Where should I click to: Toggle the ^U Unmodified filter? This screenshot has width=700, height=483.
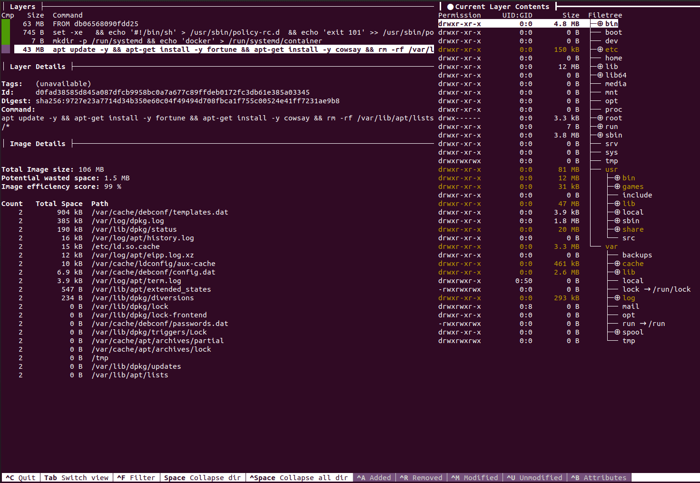534,478
